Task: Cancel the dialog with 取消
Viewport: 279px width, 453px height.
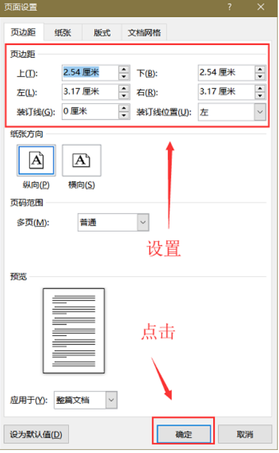Action: pyautogui.click(x=245, y=434)
